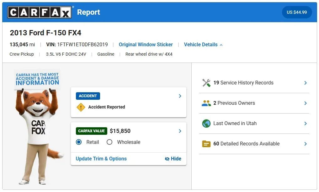Image resolution: width=319 pixels, height=192 pixels.
Task: Open the CARFAX Value details chevron
Action: click(x=180, y=131)
